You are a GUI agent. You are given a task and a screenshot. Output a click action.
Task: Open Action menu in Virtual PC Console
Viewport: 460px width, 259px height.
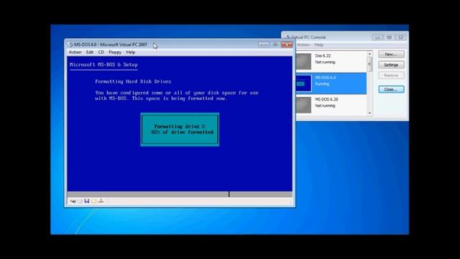pyautogui.click(x=303, y=45)
